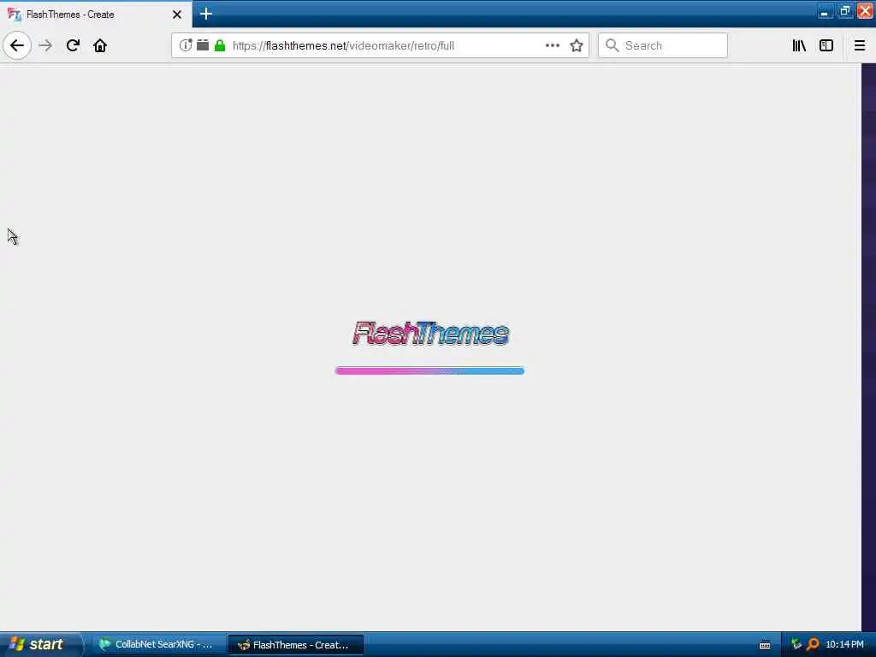The height and width of the screenshot is (657, 876).
Task: Click the orange magnifier tray icon
Action: (813, 644)
